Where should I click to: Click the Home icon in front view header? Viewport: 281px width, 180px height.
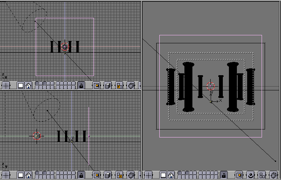coord(28,85)
